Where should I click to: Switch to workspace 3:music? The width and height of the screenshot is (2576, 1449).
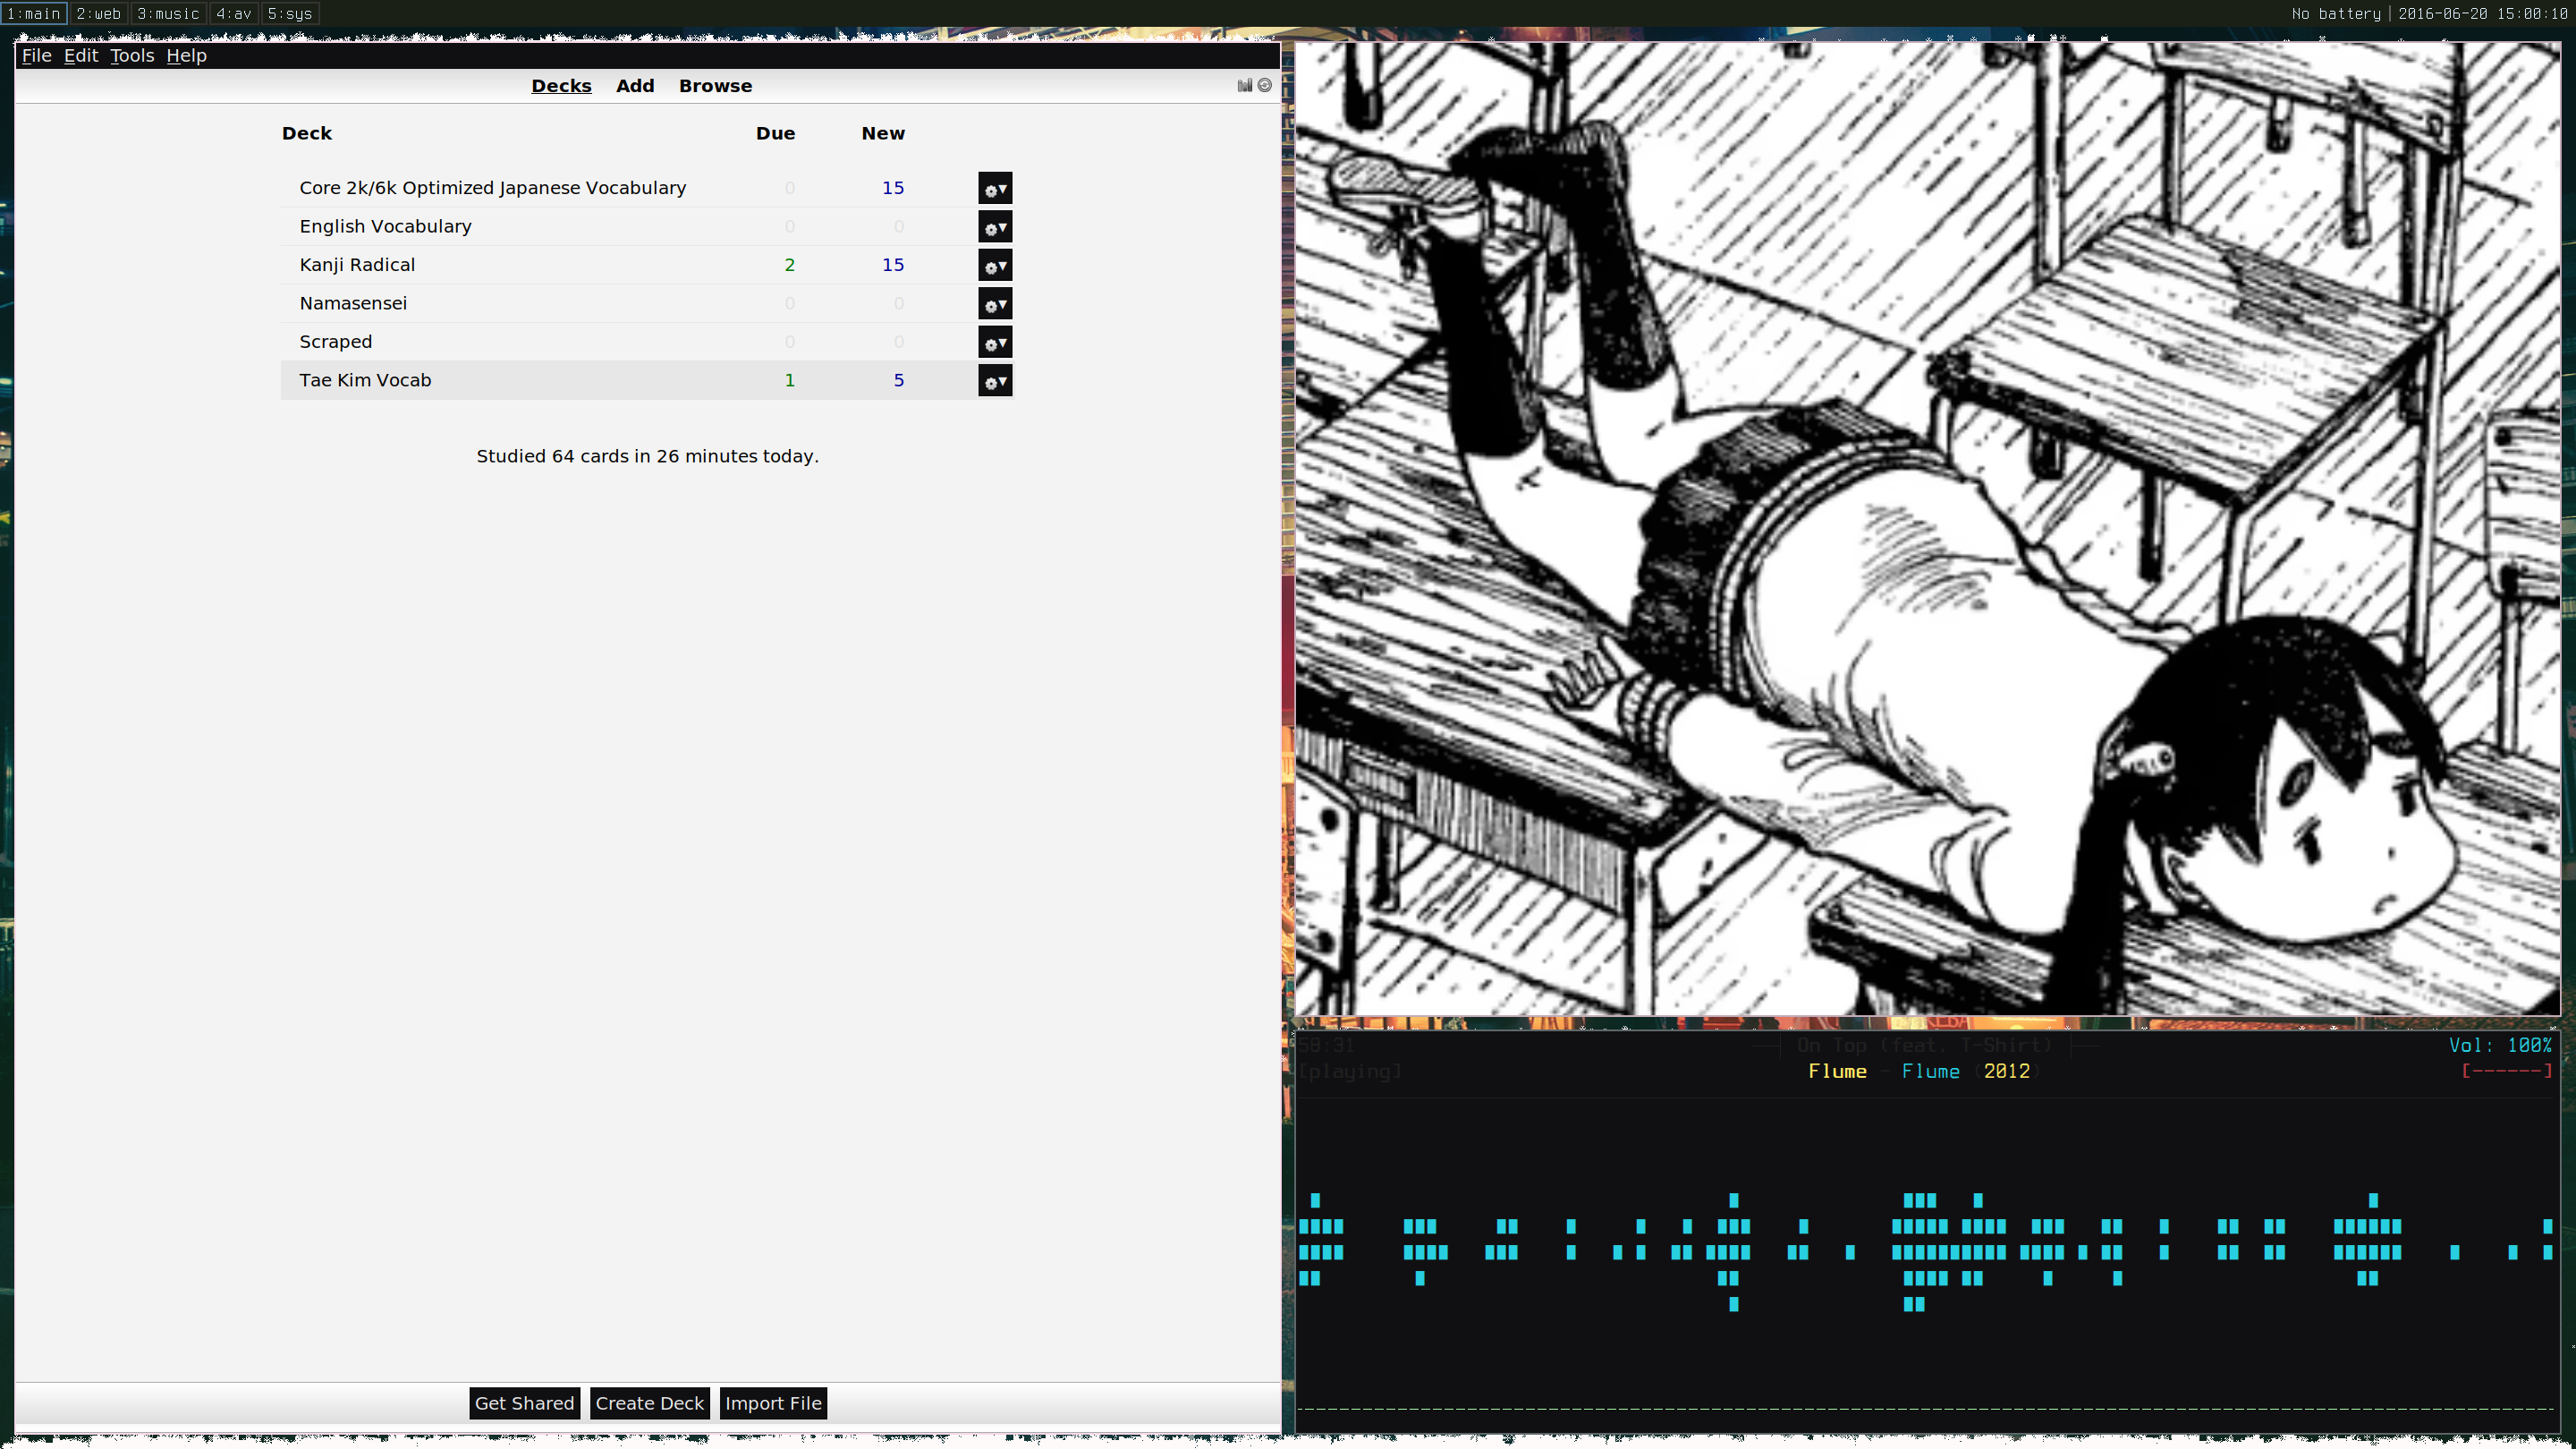168,14
